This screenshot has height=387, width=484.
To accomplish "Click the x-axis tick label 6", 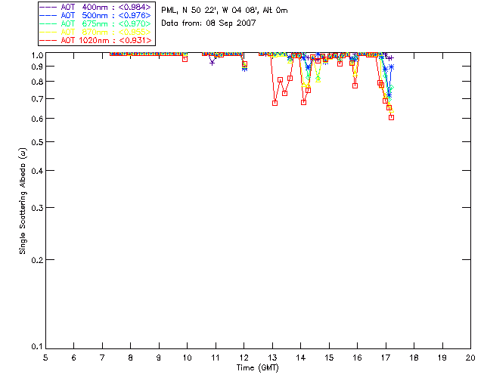I will (74, 358).
